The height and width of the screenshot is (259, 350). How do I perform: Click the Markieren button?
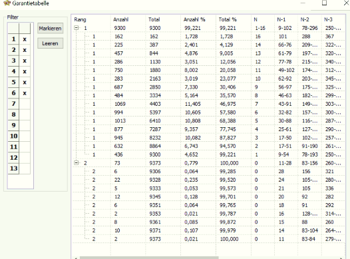coord(50,29)
